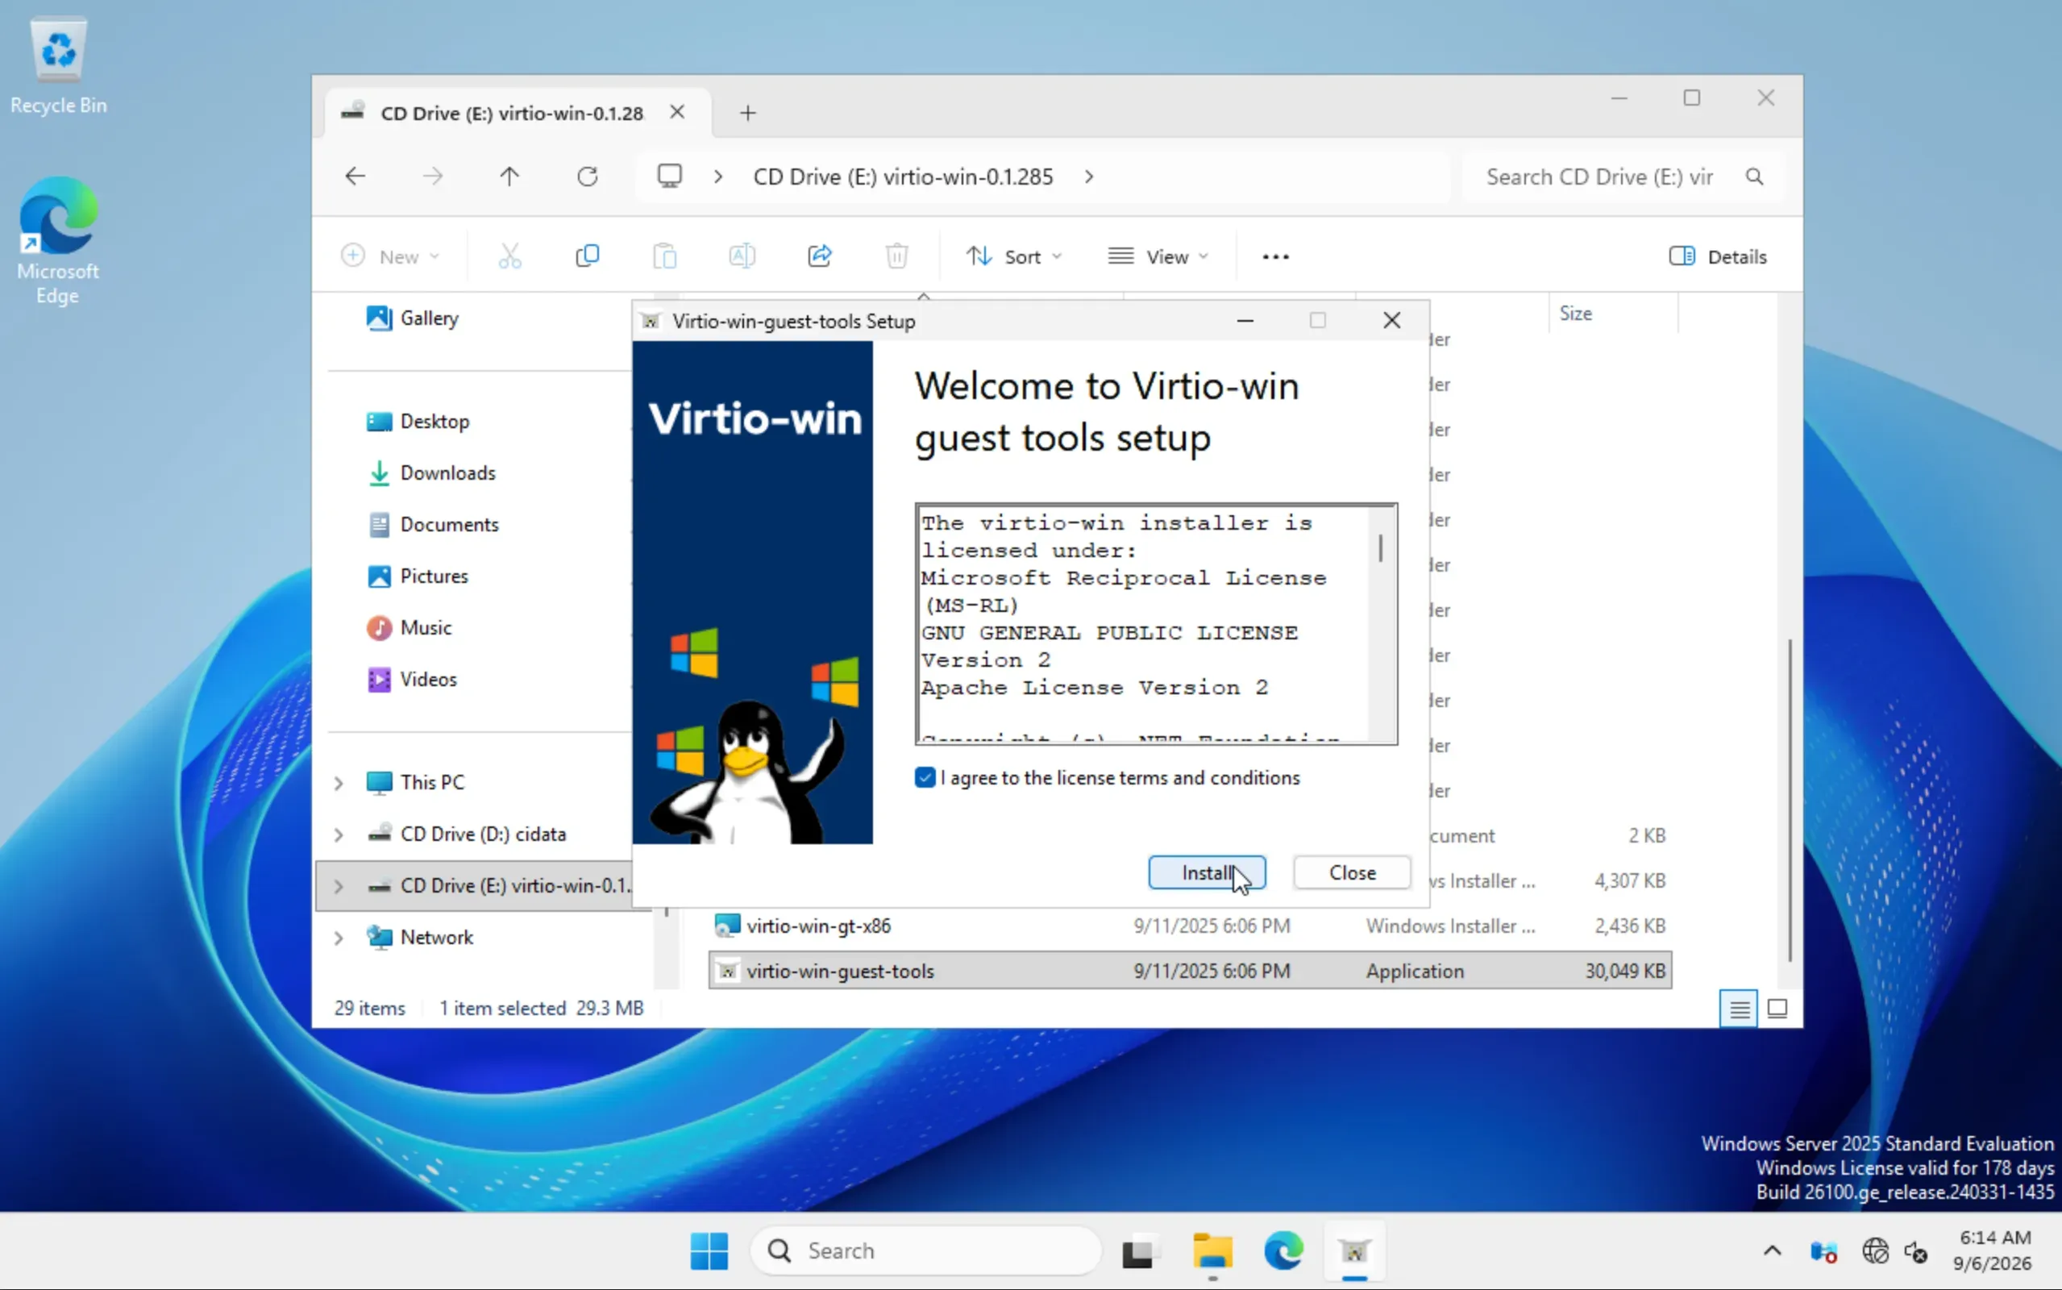Click Close button in setup dialog
Screen dimensions: 2062x1290
pyautogui.click(x=1352, y=872)
